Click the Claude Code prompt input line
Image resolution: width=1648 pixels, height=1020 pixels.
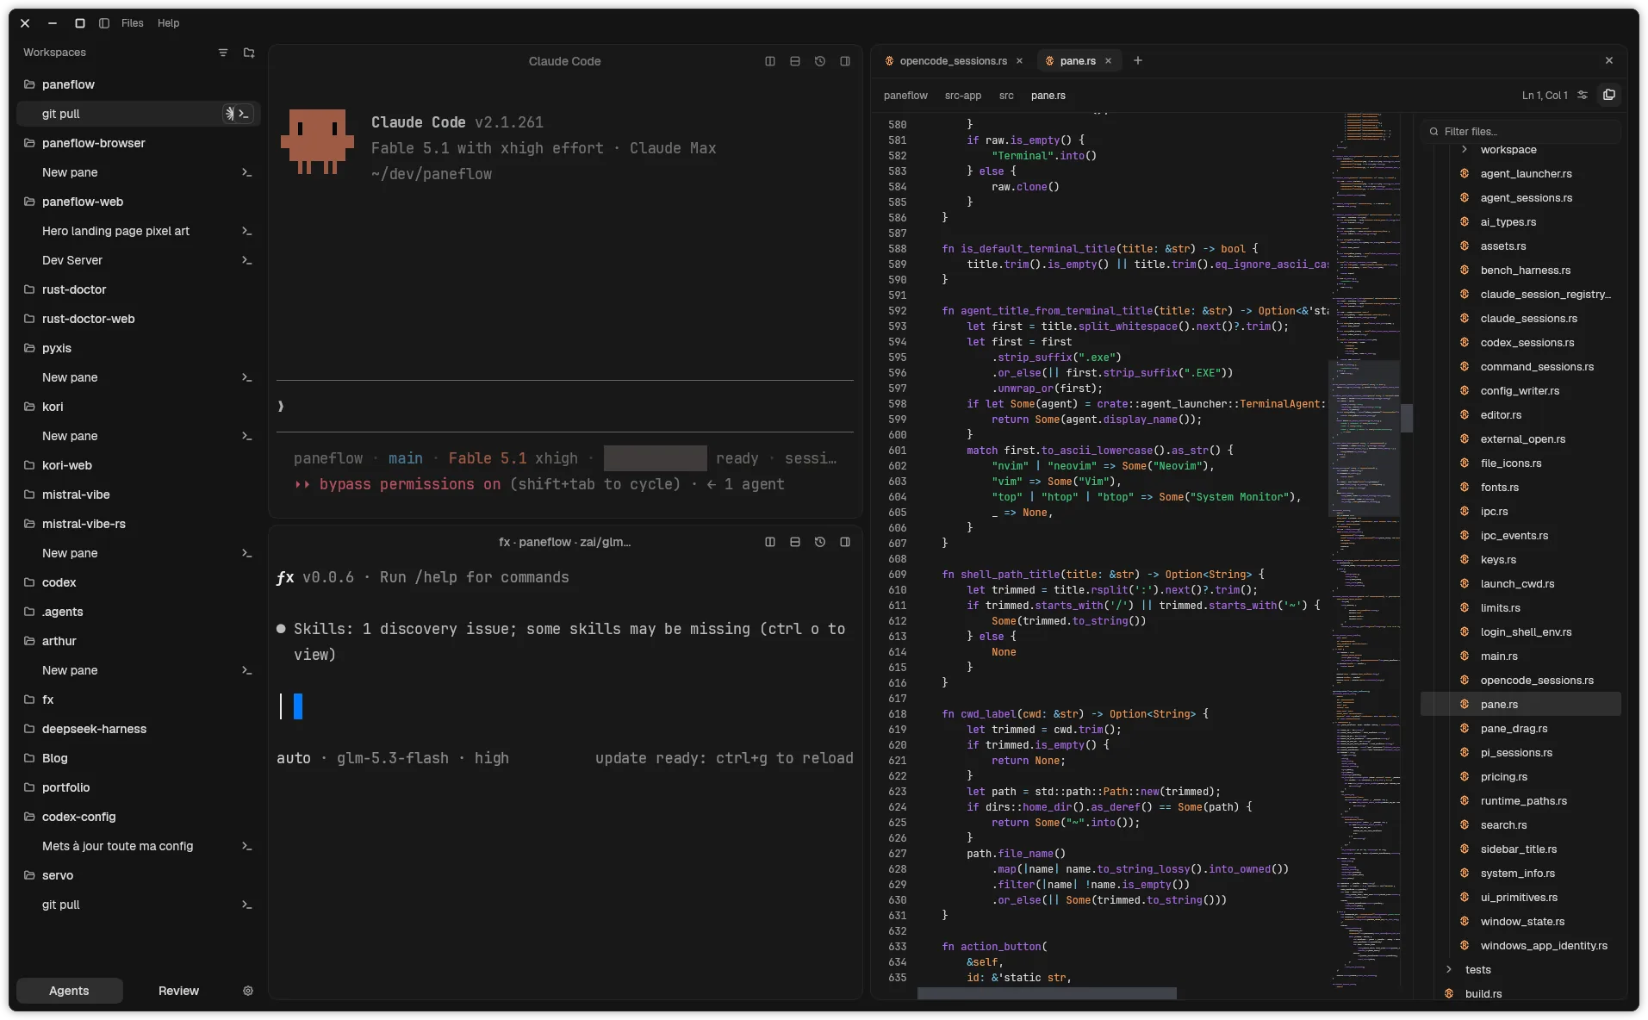(565, 406)
